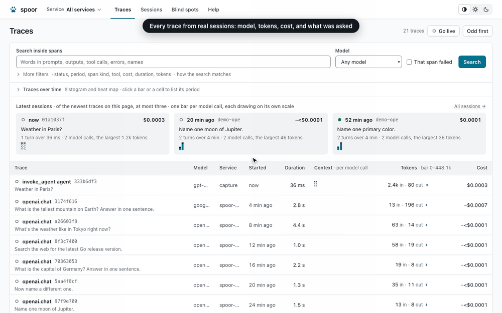Follow the All sessions link
The image size is (502, 313).
tap(470, 106)
